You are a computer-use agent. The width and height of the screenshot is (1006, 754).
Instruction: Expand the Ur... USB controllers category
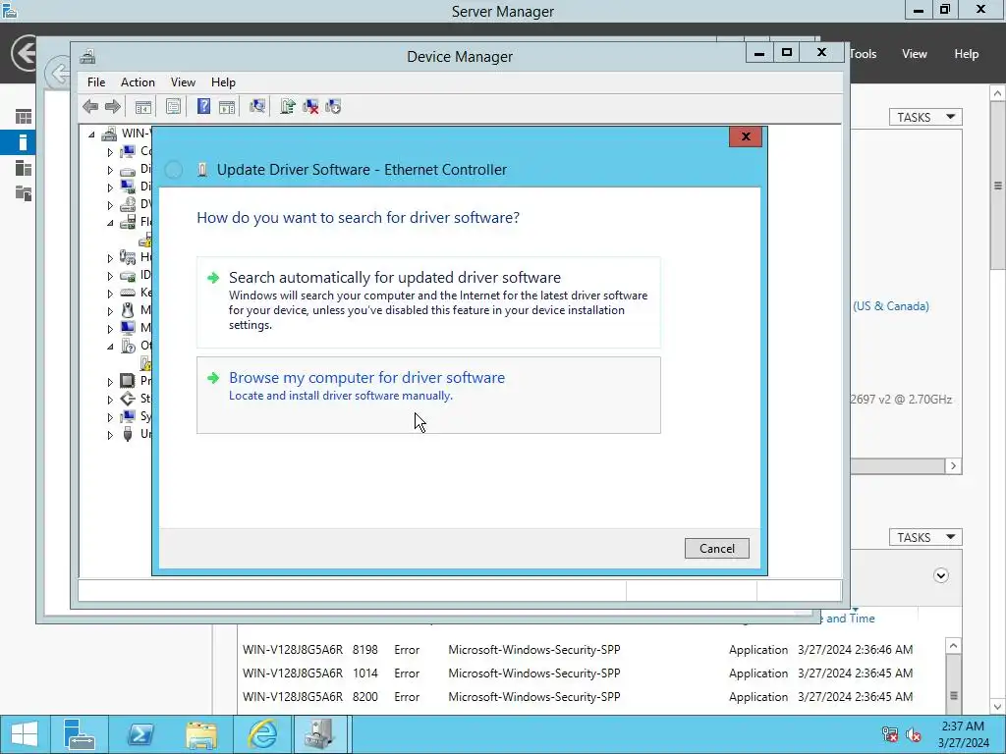point(110,435)
